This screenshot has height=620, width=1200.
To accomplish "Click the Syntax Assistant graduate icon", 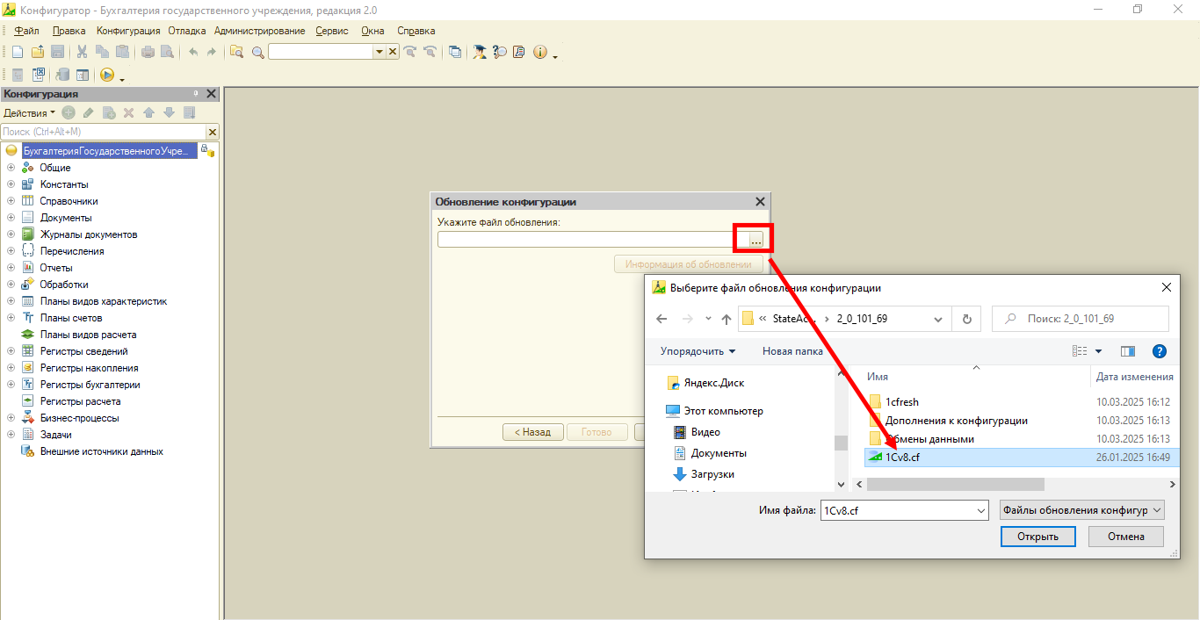I will coord(480,52).
